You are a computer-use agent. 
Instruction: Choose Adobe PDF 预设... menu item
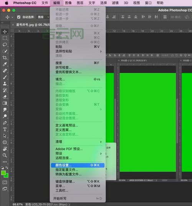78,149
